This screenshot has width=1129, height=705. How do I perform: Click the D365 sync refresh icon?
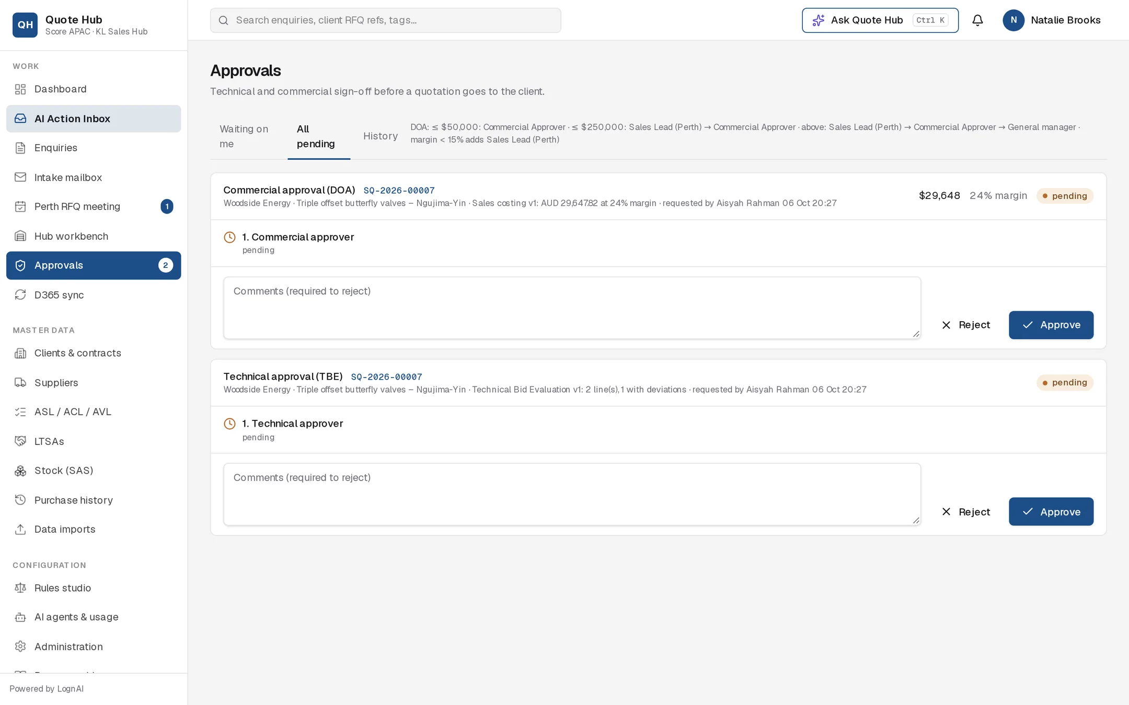click(x=20, y=295)
